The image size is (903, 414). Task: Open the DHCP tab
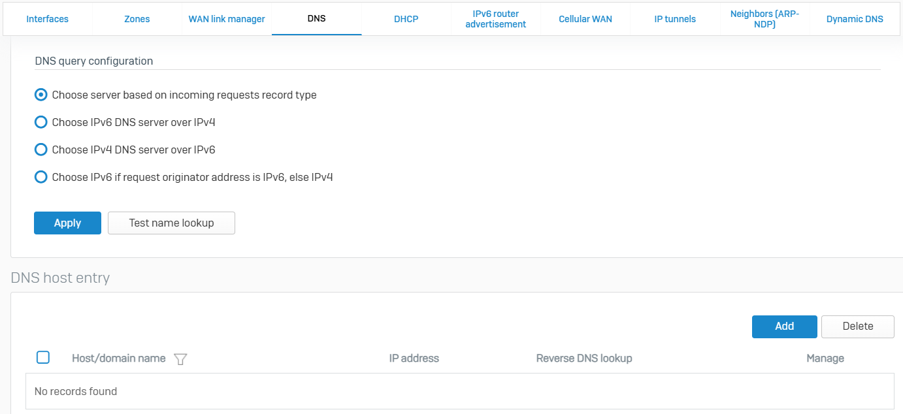[406, 19]
